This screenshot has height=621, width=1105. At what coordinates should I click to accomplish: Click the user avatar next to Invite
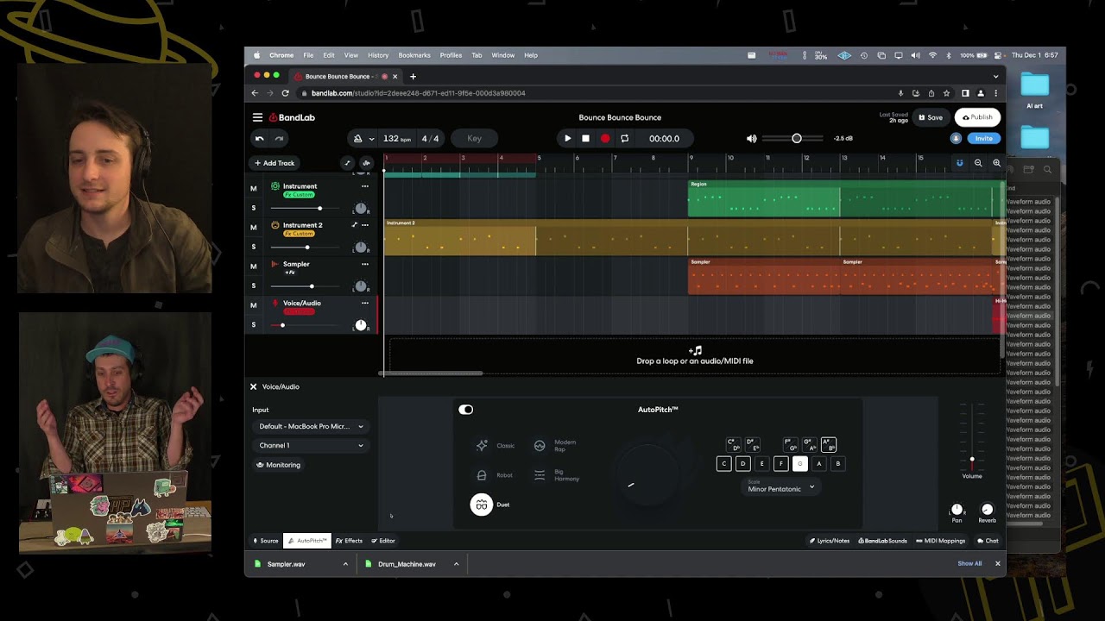click(956, 138)
